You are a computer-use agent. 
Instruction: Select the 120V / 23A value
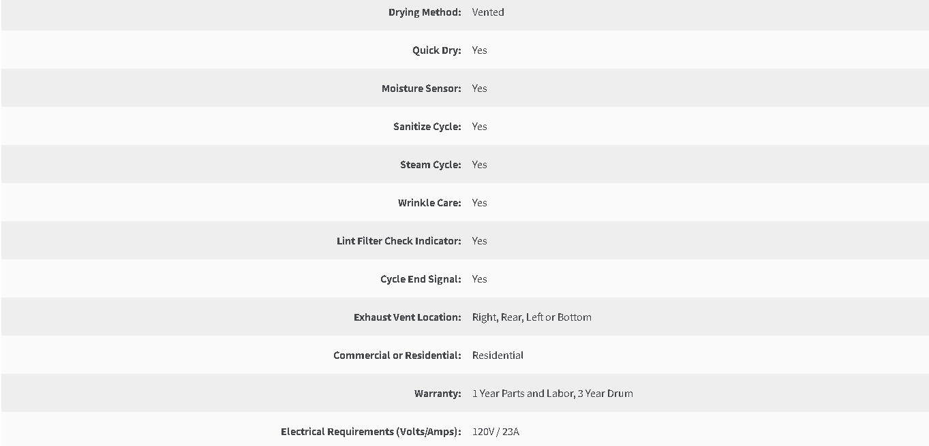pos(496,432)
